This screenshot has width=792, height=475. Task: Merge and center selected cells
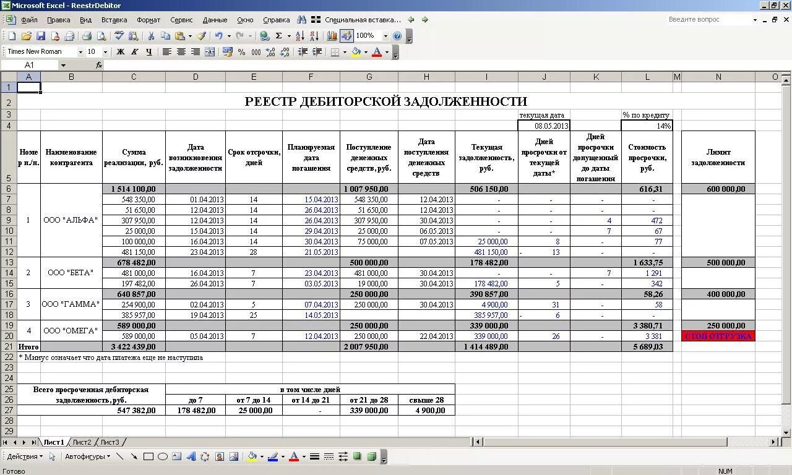pyautogui.click(x=209, y=51)
